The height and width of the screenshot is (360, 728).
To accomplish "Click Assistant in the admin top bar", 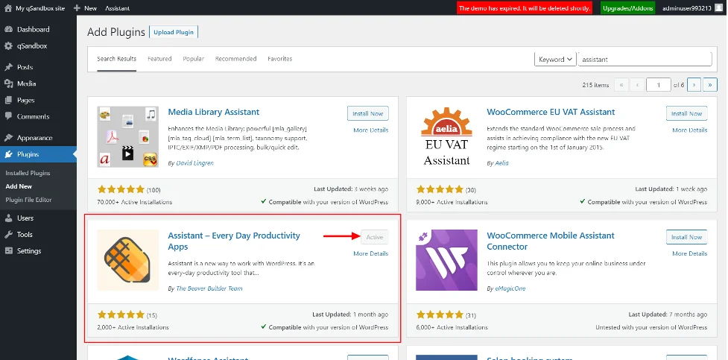I will [118, 8].
